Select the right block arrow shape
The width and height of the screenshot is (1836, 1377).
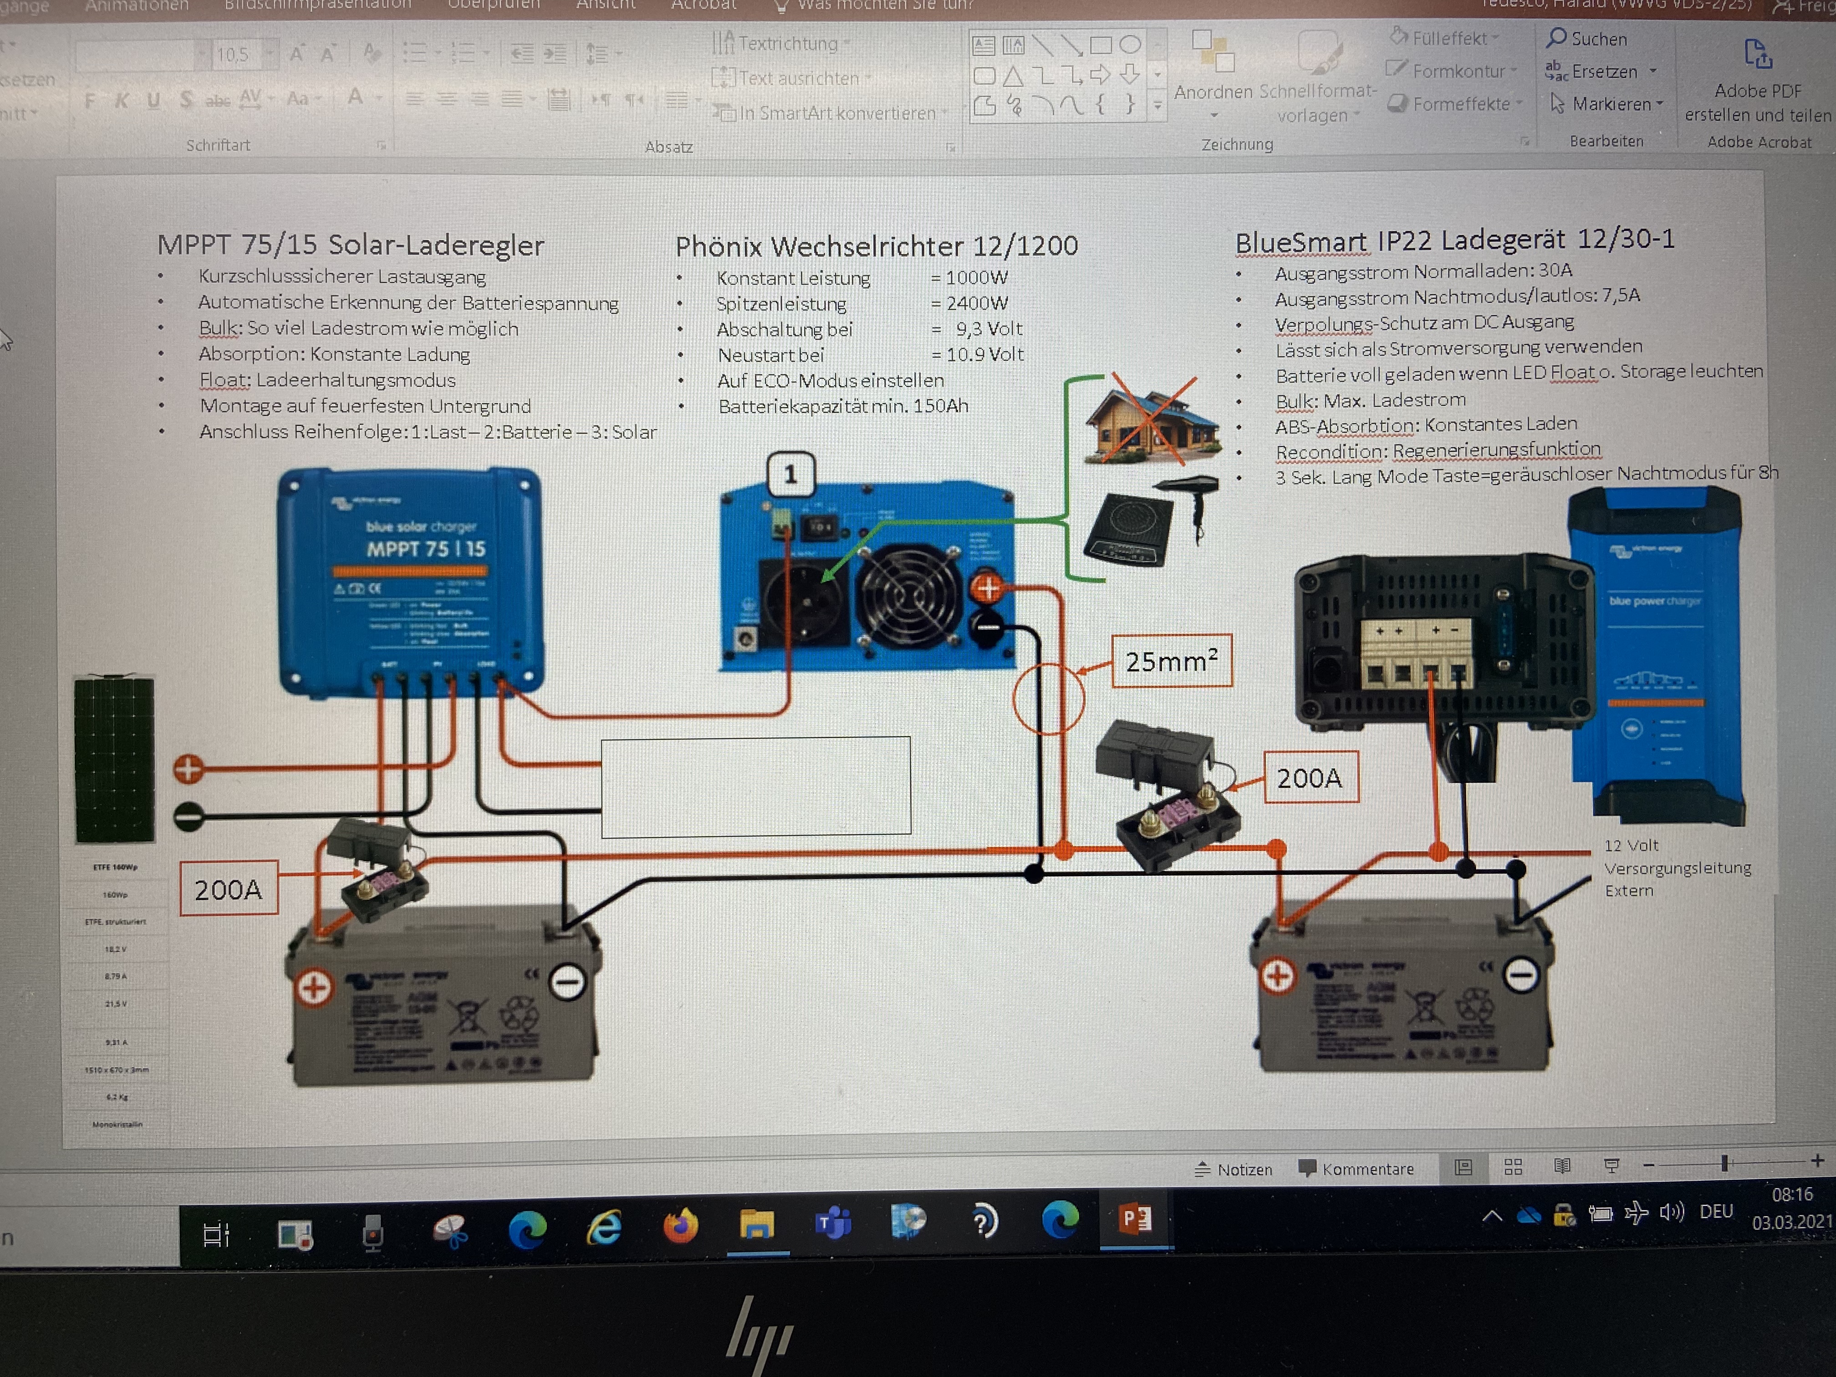[1101, 76]
